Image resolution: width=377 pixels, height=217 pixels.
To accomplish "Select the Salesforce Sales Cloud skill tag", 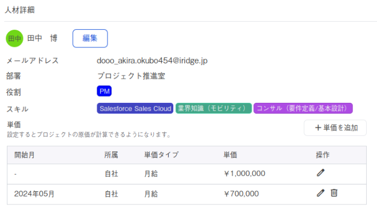I will (135, 108).
